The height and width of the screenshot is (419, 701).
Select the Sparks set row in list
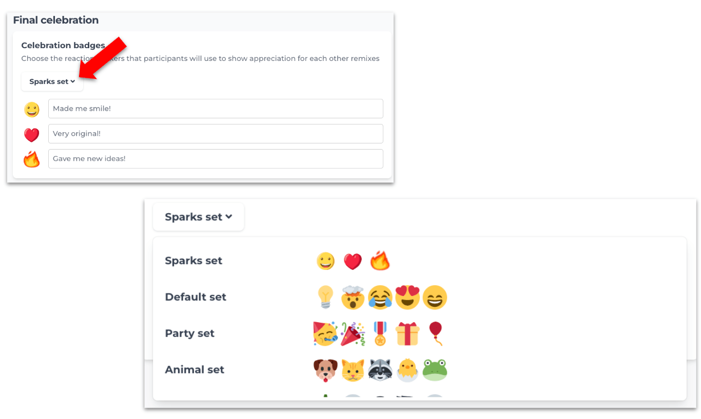click(419, 261)
